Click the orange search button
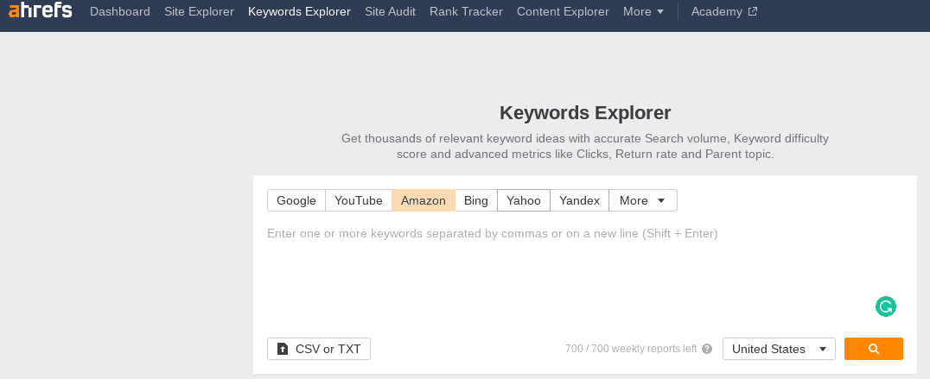The image size is (930, 379). [874, 349]
